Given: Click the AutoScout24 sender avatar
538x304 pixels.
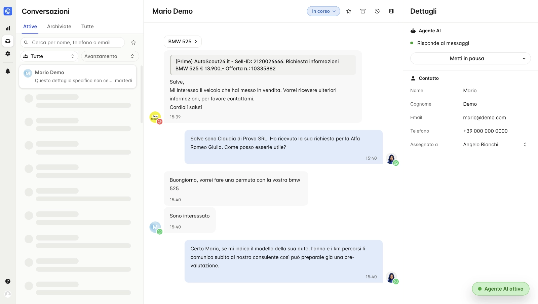Looking at the screenshot, I should tap(155, 117).
